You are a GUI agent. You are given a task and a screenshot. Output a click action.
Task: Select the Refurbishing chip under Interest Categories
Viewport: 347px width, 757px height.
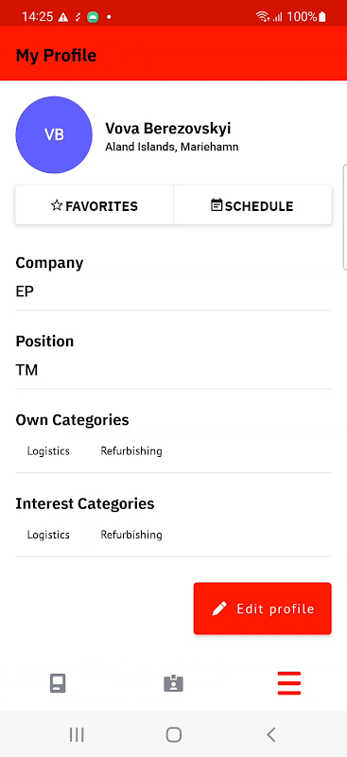pos(131,535)
